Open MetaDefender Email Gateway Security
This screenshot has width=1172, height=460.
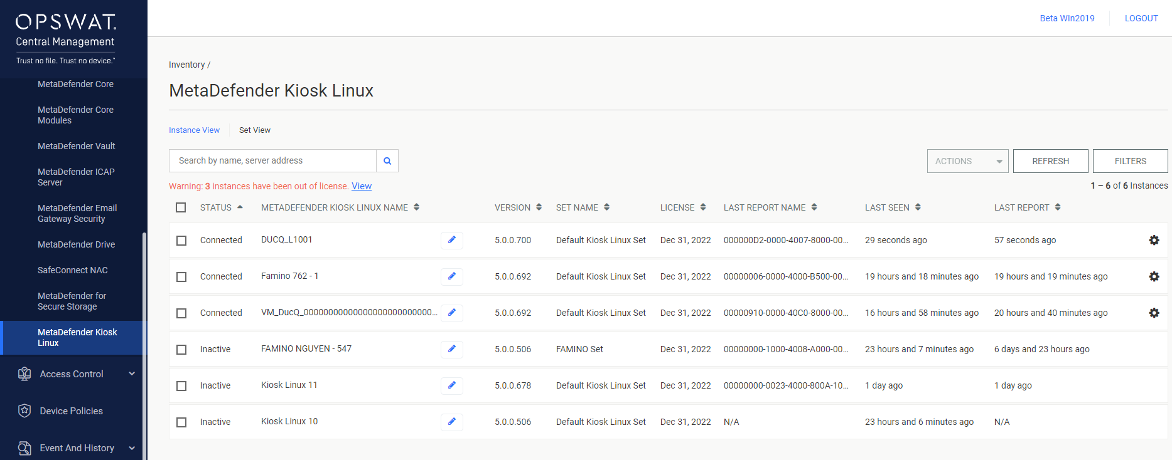(77, 214)
